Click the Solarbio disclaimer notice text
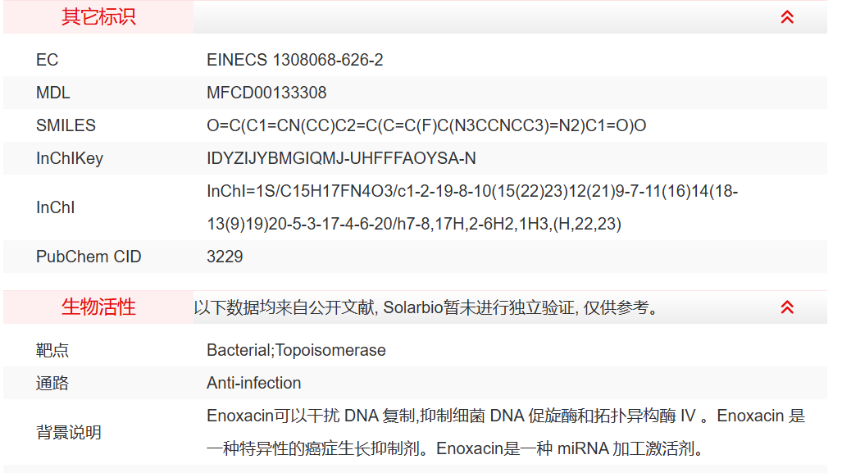The width and height of the screenshot is (842, 473). (x=426, y=308)
